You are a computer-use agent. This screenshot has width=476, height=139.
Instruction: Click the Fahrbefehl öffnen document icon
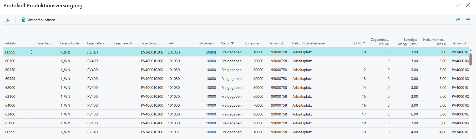point(23,20)
